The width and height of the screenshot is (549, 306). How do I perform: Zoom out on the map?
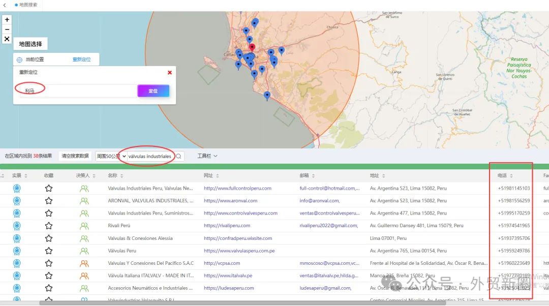pyautogui.click(x=7, y=29)
